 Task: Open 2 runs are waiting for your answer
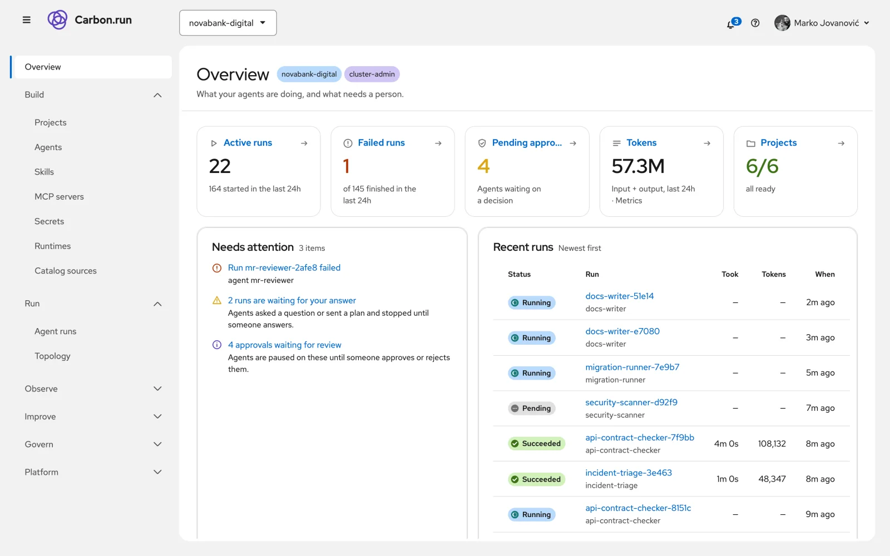click(292, 300)
